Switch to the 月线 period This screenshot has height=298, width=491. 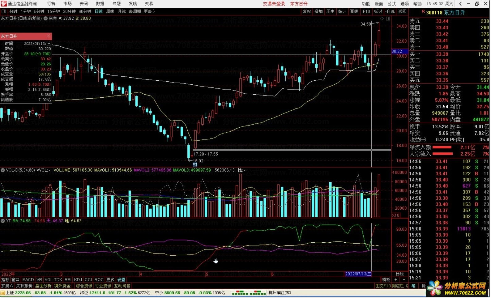coord(122,11)
